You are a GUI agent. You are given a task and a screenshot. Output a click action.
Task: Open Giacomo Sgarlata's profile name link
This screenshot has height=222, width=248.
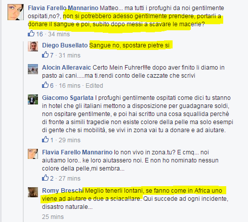point(68,98)
